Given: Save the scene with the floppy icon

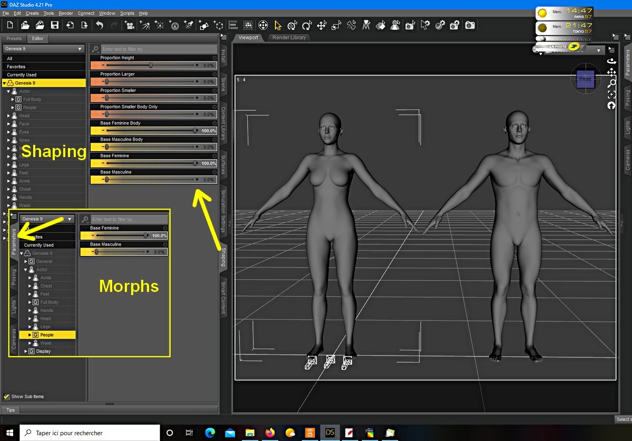Looking at the screenshot, I should [x=54, y=25].
